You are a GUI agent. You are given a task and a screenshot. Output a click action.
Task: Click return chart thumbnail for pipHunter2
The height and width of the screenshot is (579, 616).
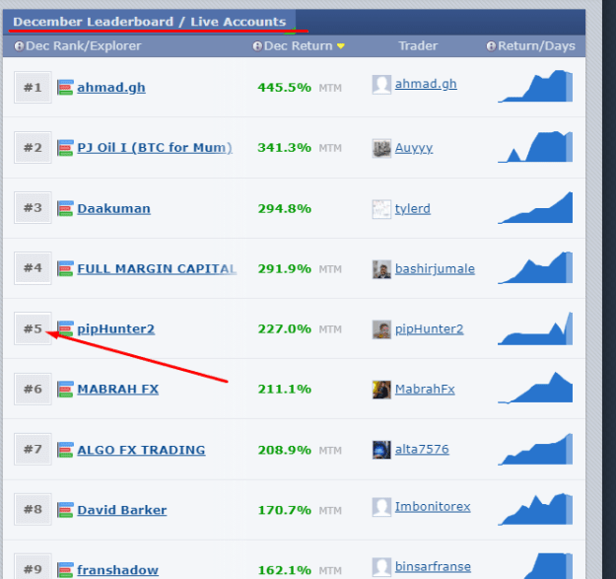(535, 328)
